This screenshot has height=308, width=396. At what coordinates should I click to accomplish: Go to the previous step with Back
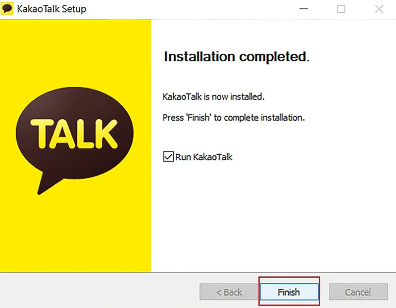(228, 292)
